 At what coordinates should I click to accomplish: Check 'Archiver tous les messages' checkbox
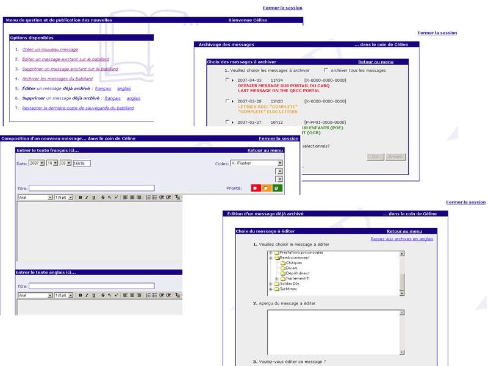[x=326, y=70]
